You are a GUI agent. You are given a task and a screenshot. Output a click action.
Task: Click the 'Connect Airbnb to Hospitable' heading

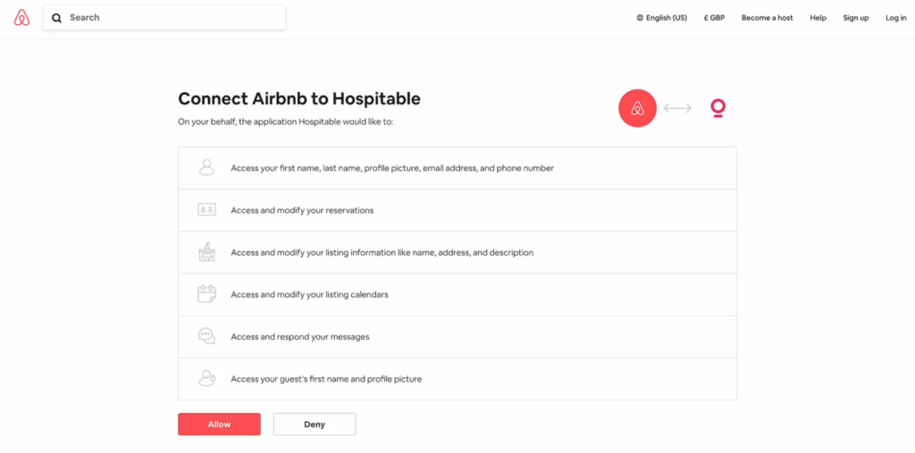[299, 99]
